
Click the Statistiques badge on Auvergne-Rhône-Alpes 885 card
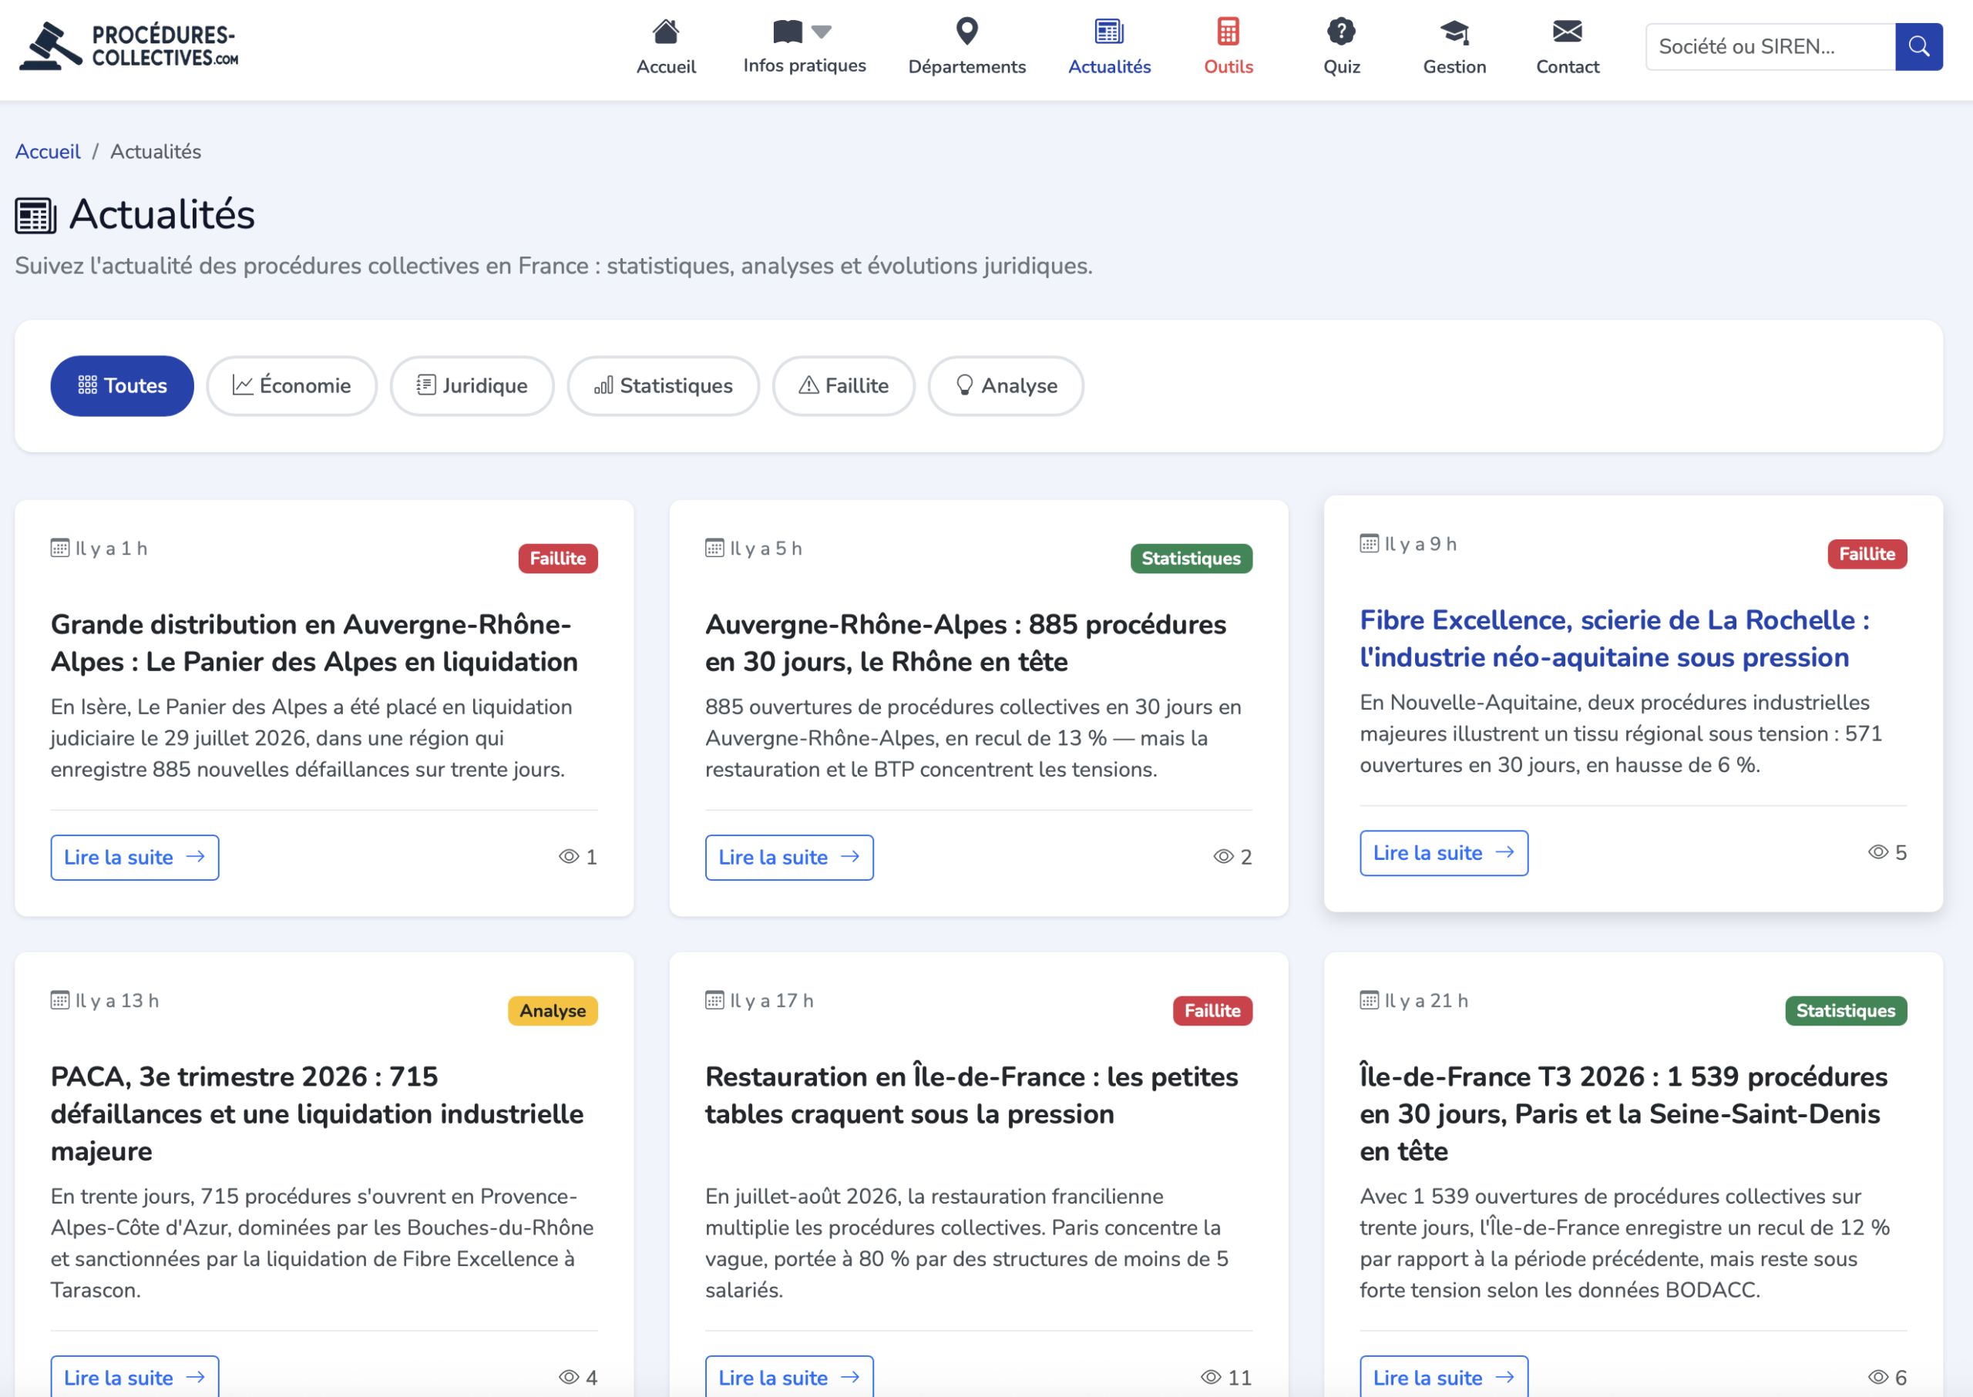pos(1191,559)
